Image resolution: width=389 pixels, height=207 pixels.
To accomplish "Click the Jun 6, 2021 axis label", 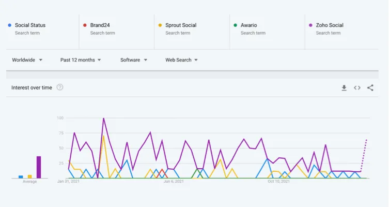I will tap(174, 182).
